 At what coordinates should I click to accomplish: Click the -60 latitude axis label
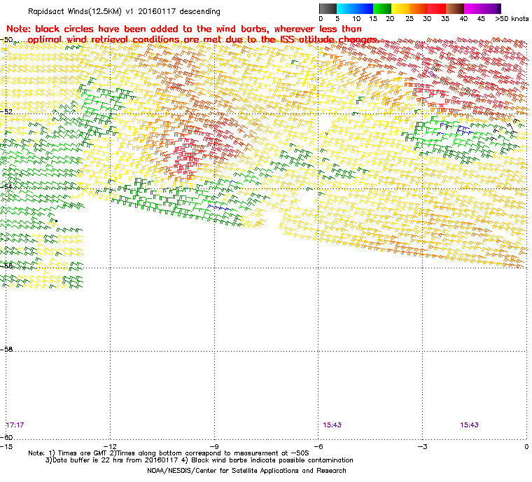(6, 437)
